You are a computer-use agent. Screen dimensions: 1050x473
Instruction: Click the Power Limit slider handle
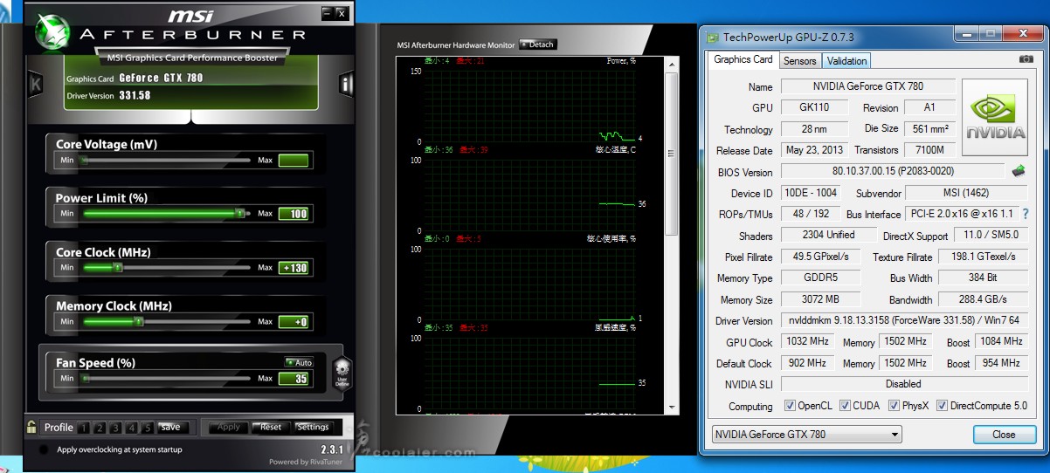pos(239,214)
